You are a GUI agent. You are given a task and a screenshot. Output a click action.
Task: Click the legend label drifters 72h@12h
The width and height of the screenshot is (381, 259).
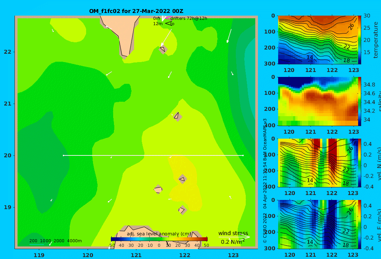189,18
